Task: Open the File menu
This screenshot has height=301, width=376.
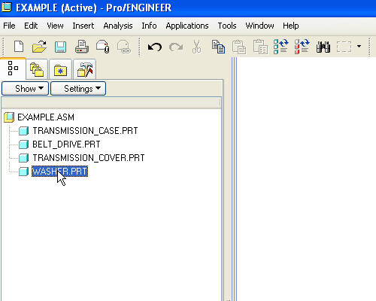Action: (x=9, y=26)
